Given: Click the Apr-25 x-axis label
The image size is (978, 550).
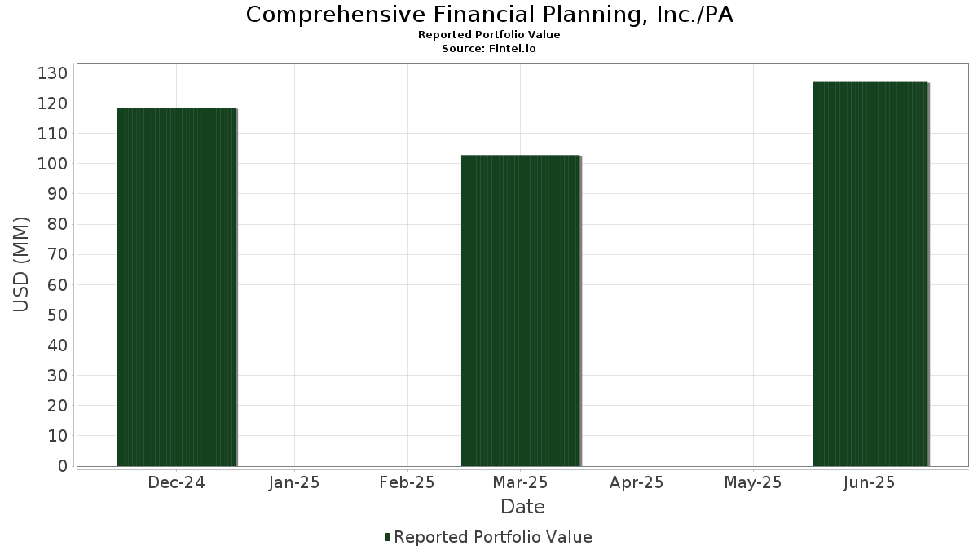Looking at the screenshot, I should coord(637,482).
